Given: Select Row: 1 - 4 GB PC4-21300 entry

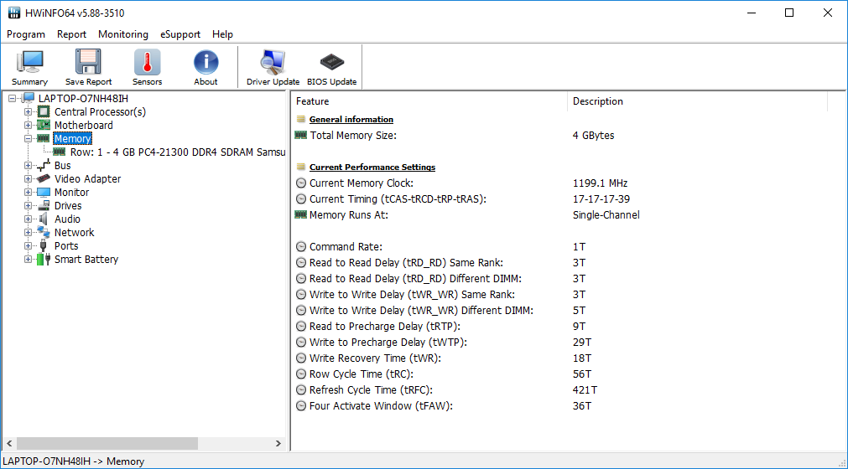Looking at the screenshot, I should point(177,152).
